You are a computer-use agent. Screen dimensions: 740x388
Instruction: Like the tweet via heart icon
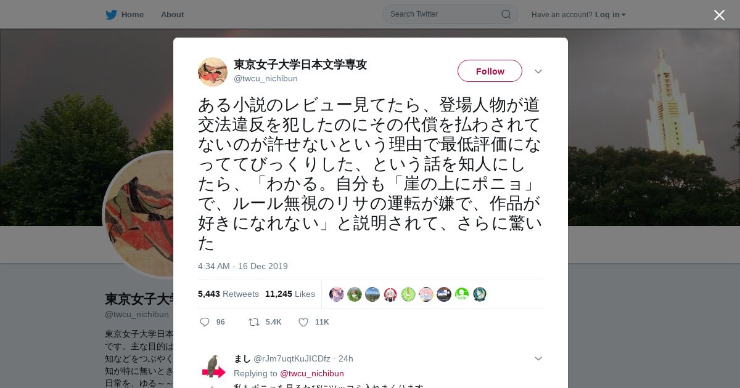pos(303,322)
